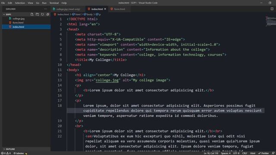Click index.html in the breadcrumb path

click(x=61, y=14)
